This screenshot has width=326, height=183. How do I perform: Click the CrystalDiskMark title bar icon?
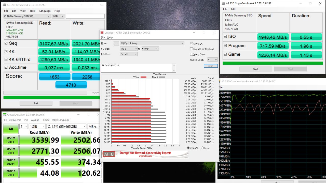(x=5, y=115)
